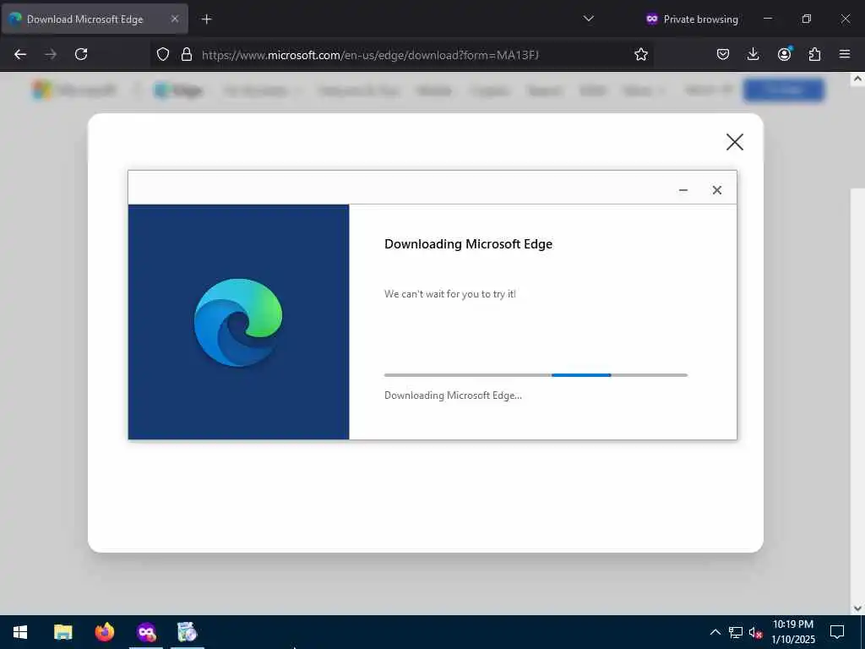
Task: Expand the list all tabs dropdown
Action: point(589,19)
